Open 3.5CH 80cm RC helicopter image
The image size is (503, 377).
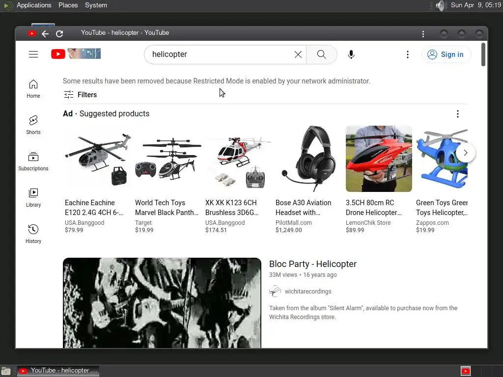pyautogui.click(x=379, y=159)
